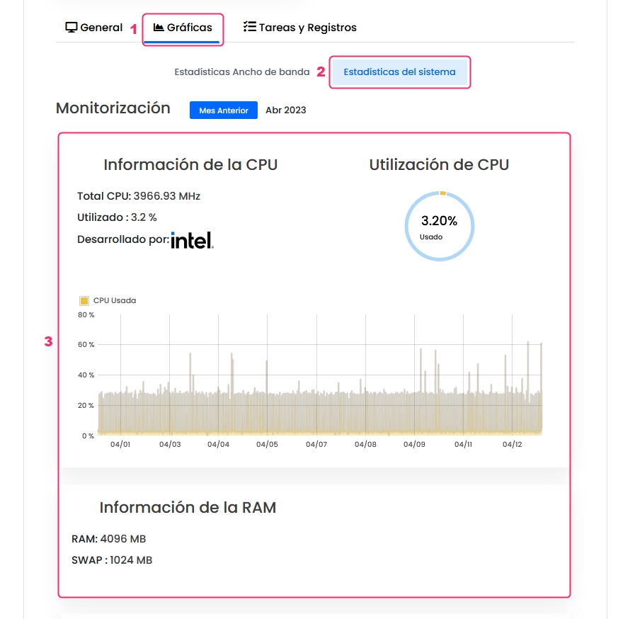Click the SWAP 1024 MB line
635x619 pixels.
(x=112, y=560)
